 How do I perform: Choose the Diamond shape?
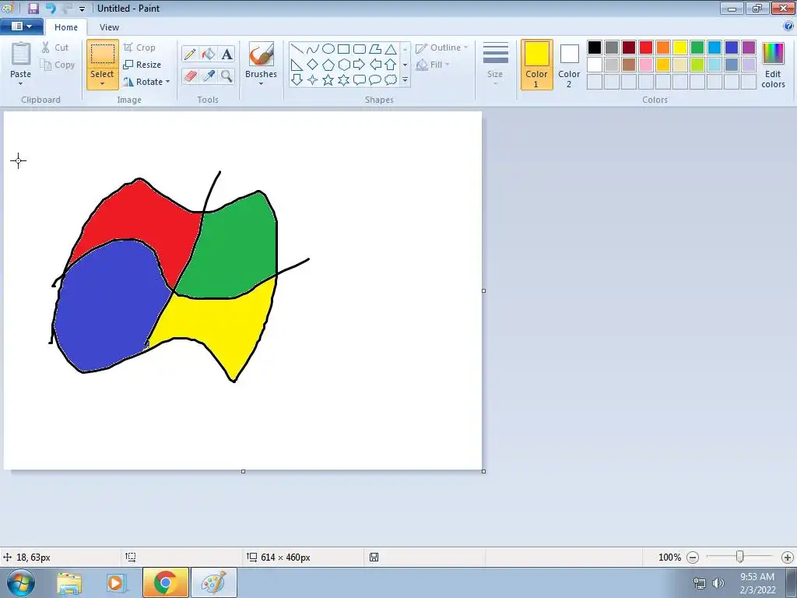point(313,65)
